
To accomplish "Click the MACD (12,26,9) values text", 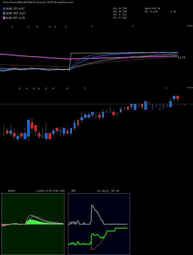I will tap(50, 190).
